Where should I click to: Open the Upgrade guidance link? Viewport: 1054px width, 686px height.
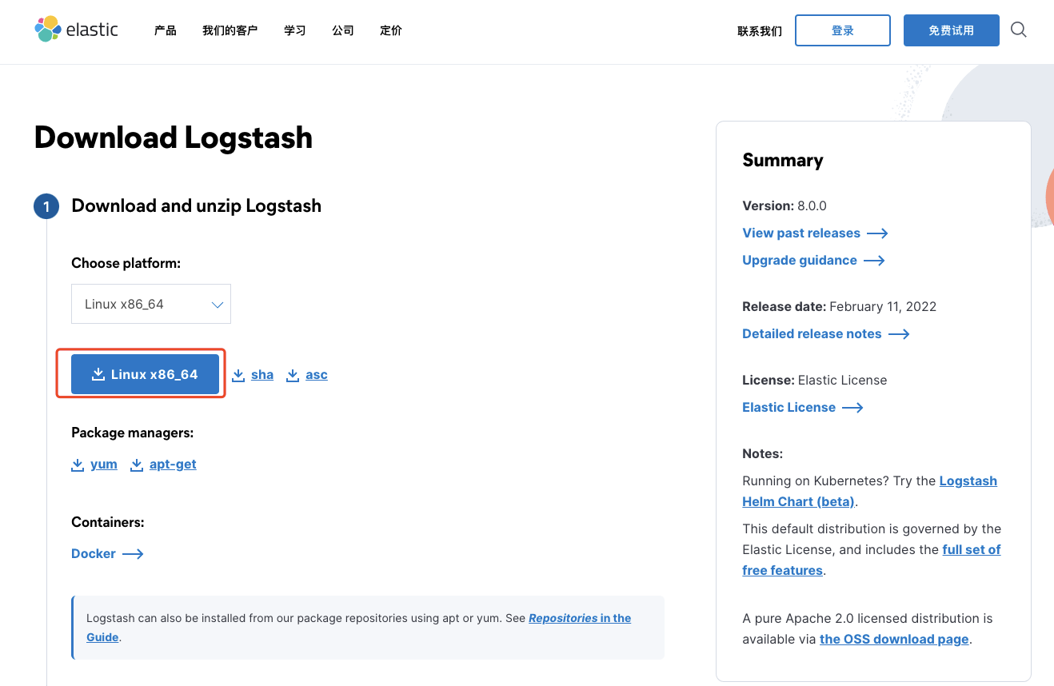[x=799, y=261]
